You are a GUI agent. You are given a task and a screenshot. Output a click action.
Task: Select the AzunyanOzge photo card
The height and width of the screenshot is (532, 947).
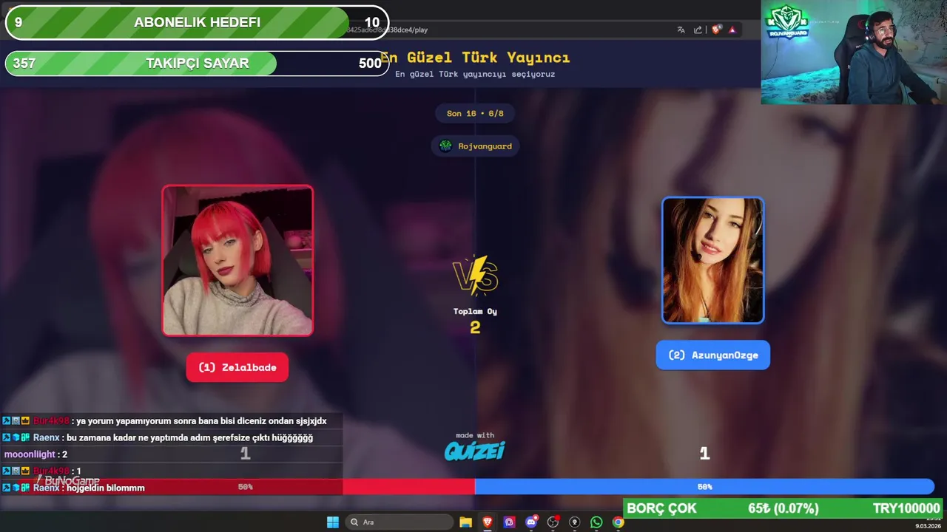713,260
